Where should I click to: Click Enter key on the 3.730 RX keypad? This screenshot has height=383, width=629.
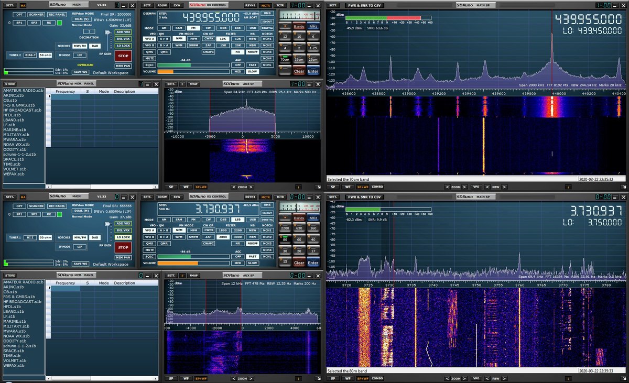tap(313, 262)
